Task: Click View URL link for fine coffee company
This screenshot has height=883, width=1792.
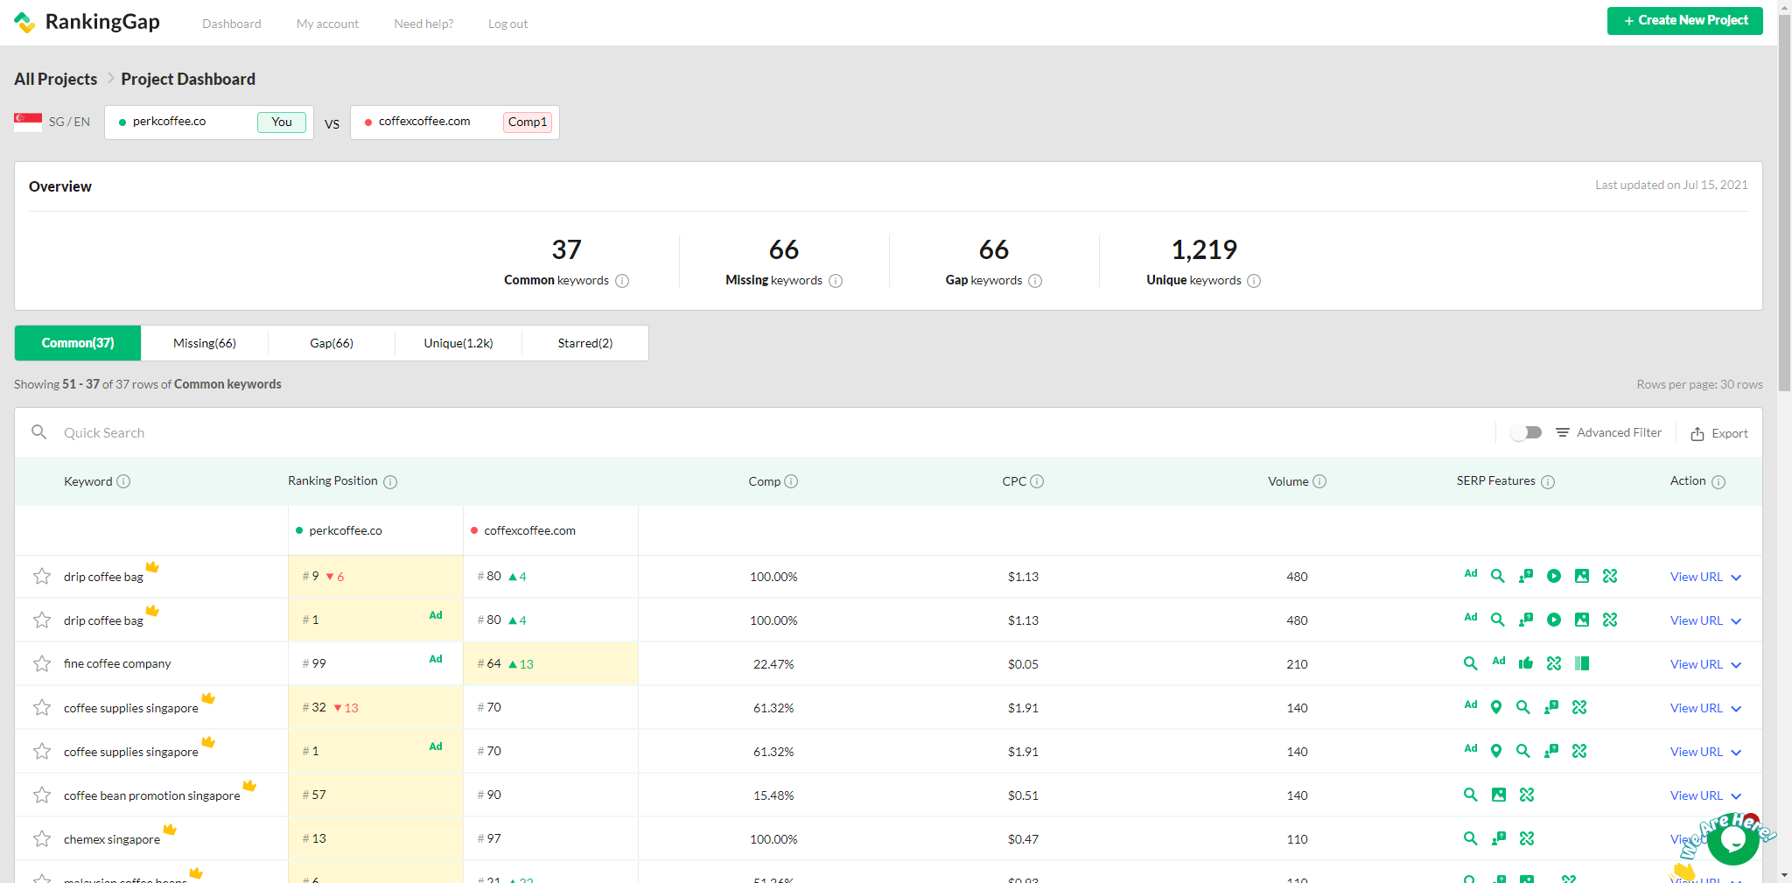Action: coord(1697,664)
